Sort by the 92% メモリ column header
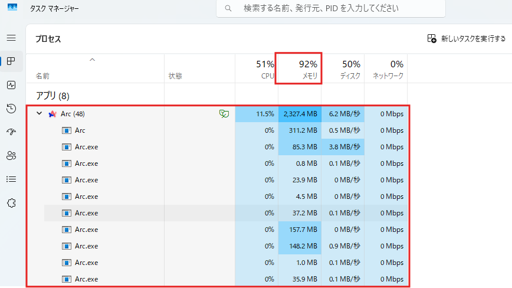 tap(300, 68)
